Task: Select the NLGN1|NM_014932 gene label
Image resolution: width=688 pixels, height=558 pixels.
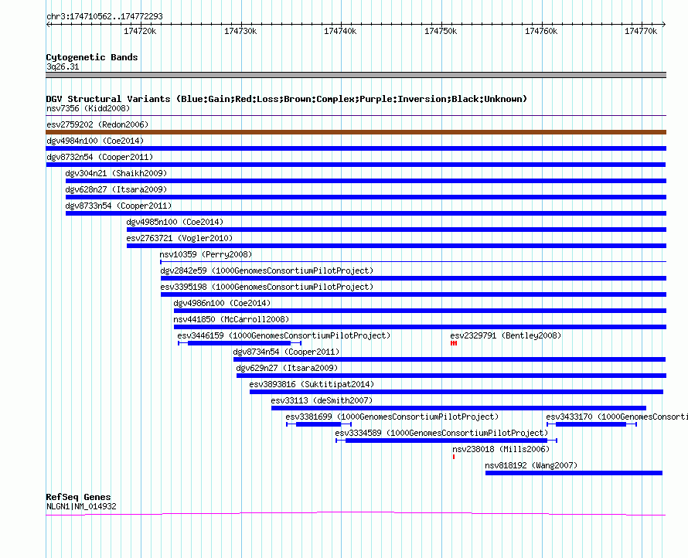Action: tap(81, 507)
